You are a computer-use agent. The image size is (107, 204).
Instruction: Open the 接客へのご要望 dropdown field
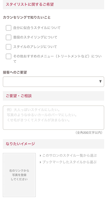pyautogui.click(x=53, y=82)
